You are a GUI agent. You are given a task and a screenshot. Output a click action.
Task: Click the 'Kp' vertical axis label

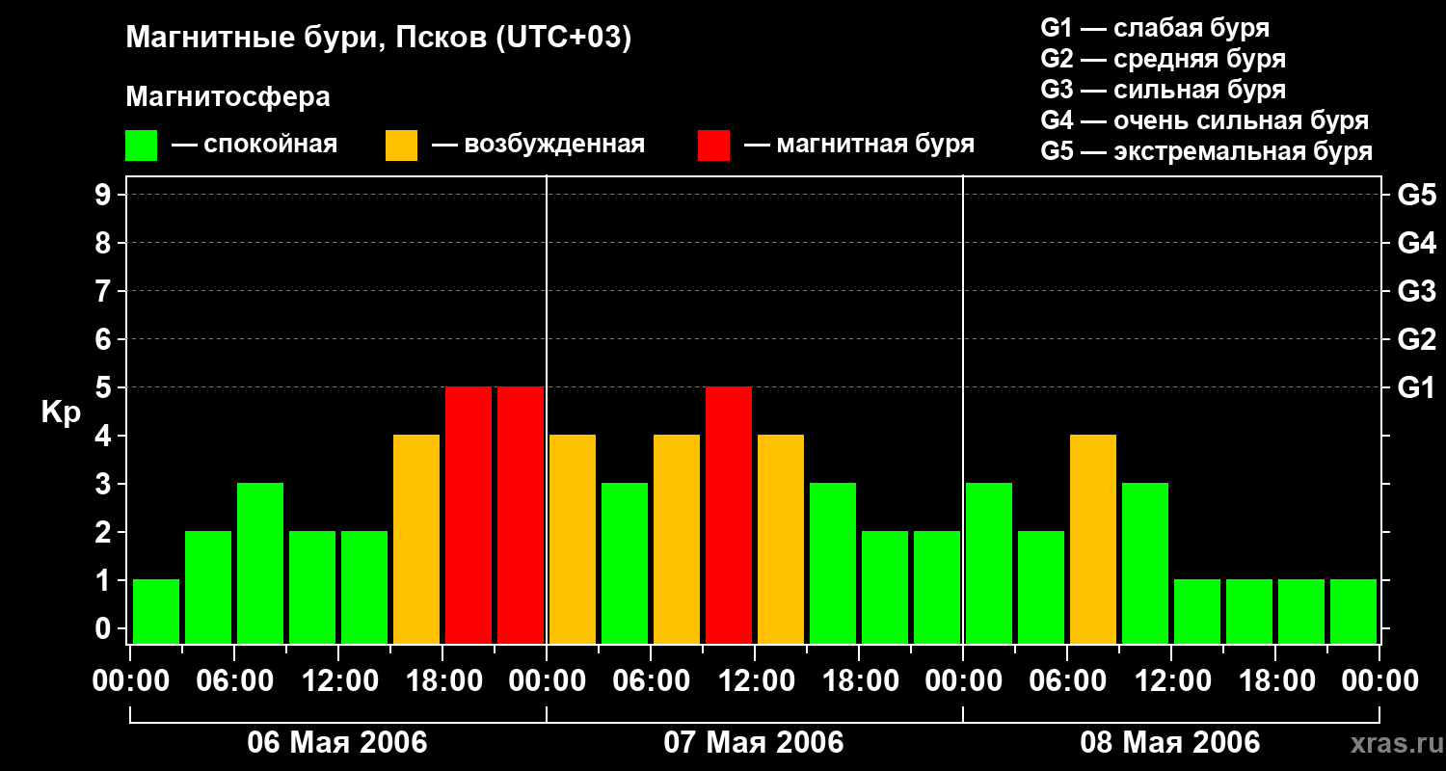(61, 412)
